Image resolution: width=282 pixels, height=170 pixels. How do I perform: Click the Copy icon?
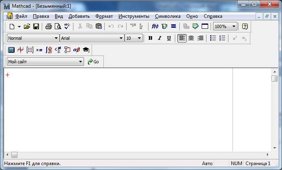89,26
